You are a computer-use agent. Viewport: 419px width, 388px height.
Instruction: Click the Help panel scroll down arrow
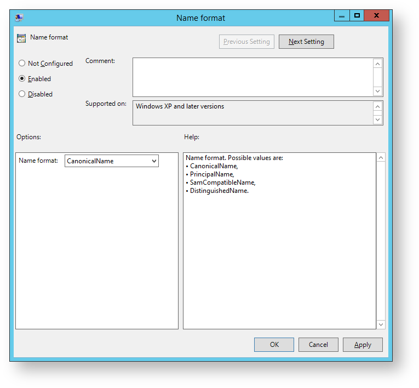tap(381, 324)
